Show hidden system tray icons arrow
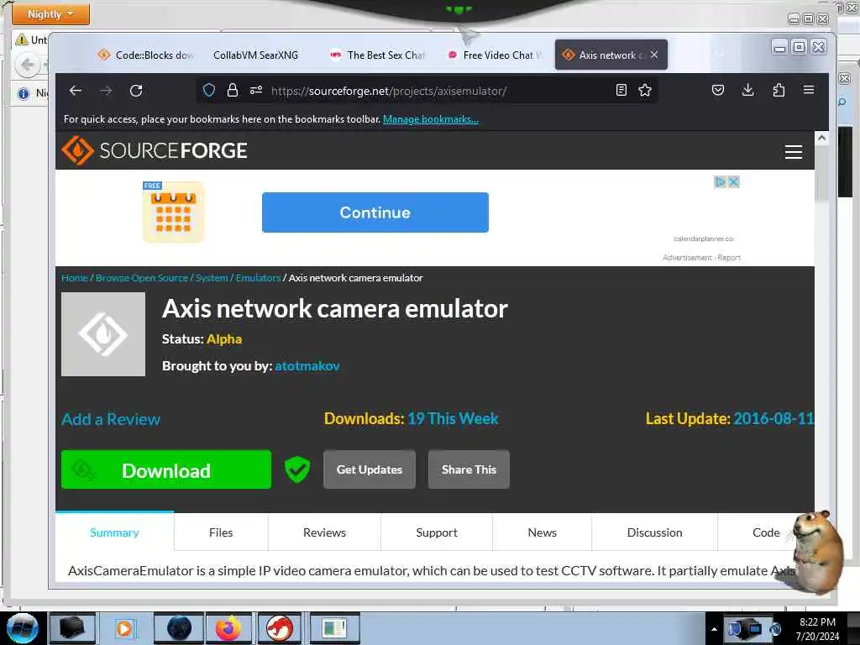Viewport: 860px width, 645px height. (x=714, y=628)
